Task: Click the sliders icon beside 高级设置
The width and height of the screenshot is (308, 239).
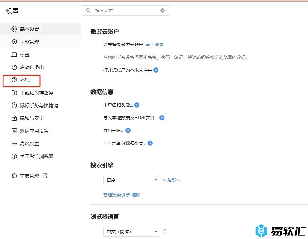Action: pos(14,144)
